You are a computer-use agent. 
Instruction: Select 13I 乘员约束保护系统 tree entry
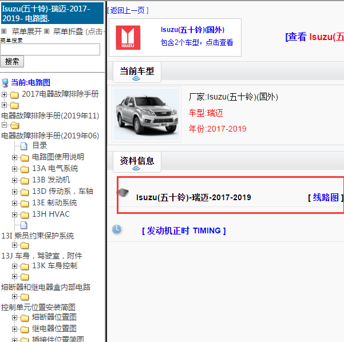coord(38,236)
